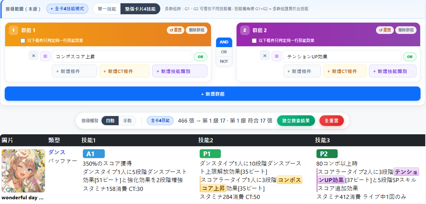Viewport: 426px width, 204px height.
Task: Click the 技能2 column header
Action: tap(206, 140)
